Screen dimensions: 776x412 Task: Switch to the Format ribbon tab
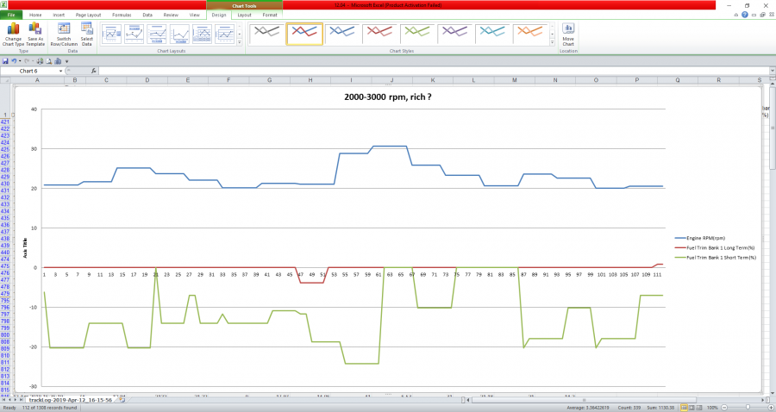270,15
